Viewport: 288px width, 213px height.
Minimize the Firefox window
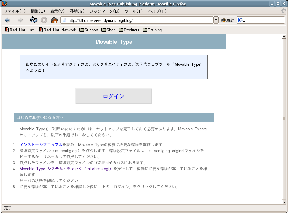pos(272,4)
